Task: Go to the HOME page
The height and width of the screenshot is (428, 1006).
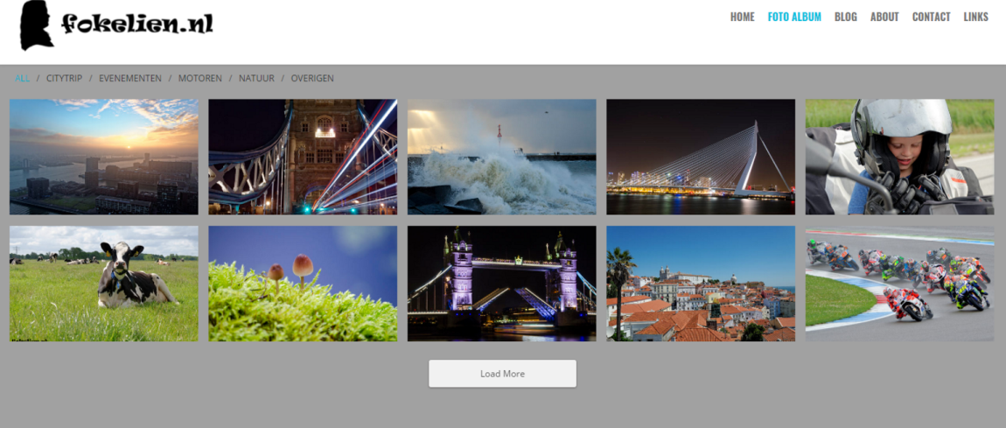Action: [743, 17]
